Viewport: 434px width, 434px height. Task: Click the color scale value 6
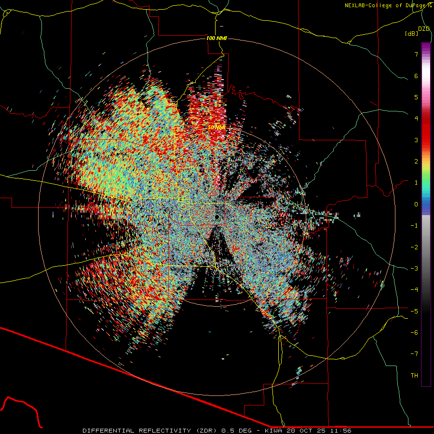[416, 76]
